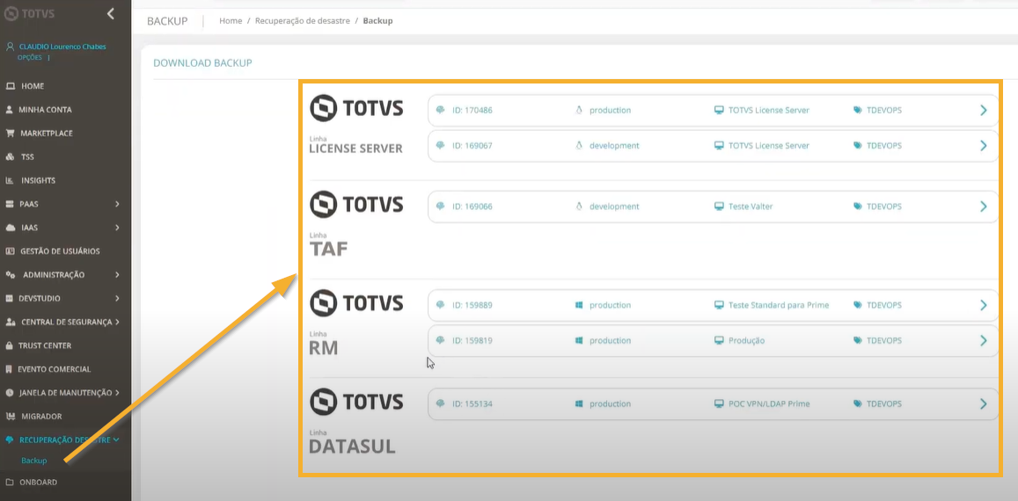
Task: Click the TDEVOPS text in row 159819
Action: tap(884, 340)
